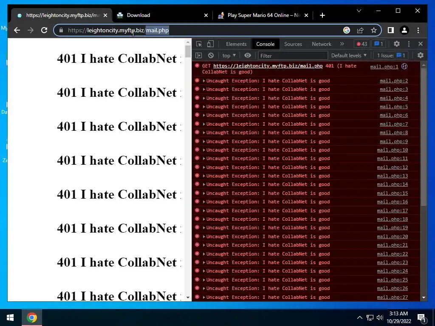Show console sidebar
The width and height of the screenshot is (435, 326).
click(x=199, y=56)
